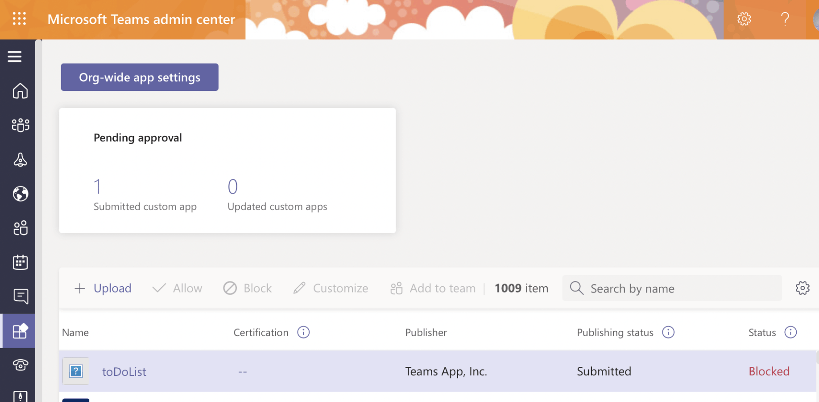
Task: Expand the hamburger navigation menu
Action: click(x=15, y=57)
